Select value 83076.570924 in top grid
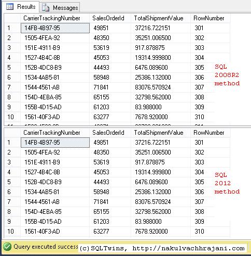The height and width of the screenshot is (256, 251). pyautogui.click(x=161, y=87)
